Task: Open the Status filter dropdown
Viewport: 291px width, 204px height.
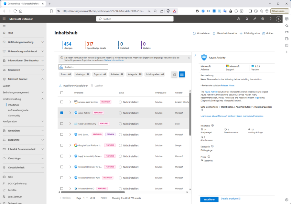Action: pos(66,74)
